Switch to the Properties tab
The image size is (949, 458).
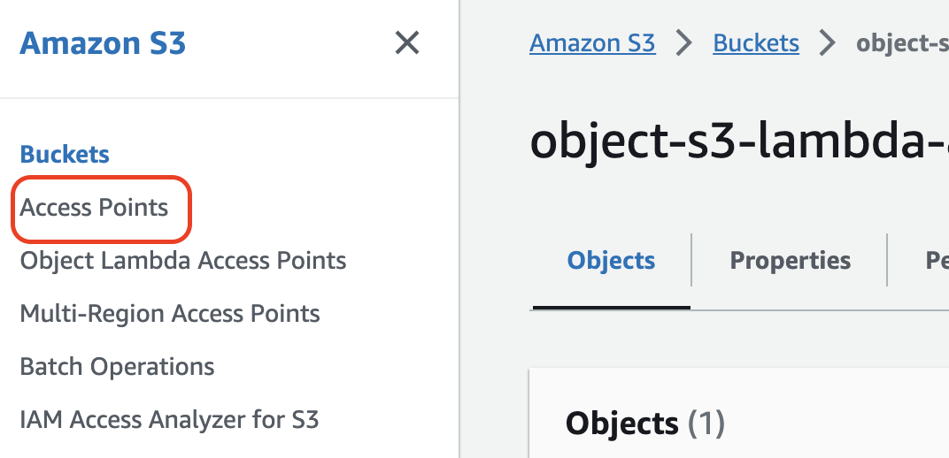790,261
